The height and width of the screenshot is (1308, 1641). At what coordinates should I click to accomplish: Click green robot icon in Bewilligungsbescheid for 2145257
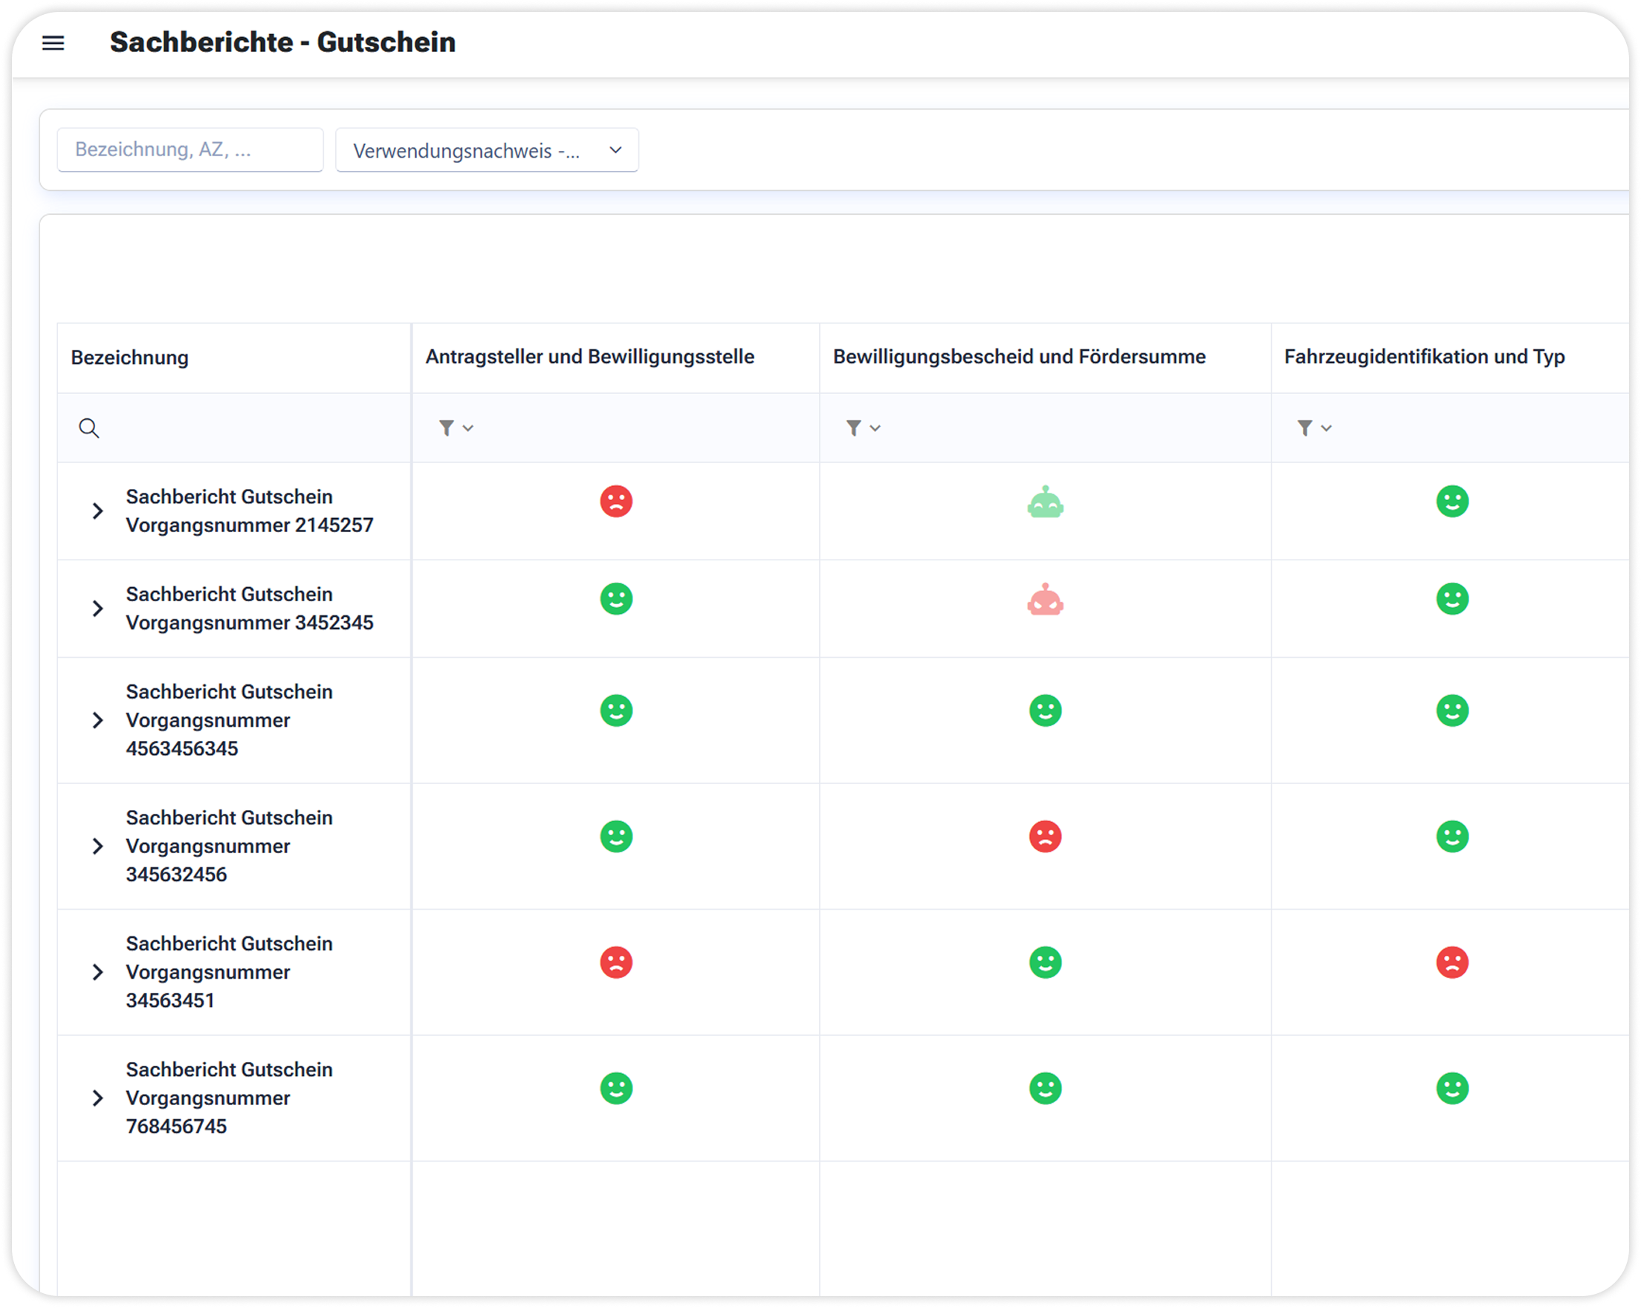pyautogui.click(x=1045, y=502)
